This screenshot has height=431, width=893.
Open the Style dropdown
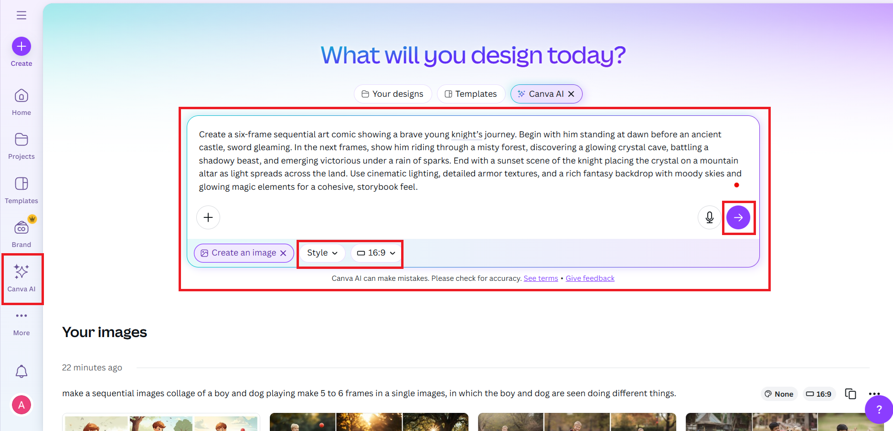[x=322, y=253]
